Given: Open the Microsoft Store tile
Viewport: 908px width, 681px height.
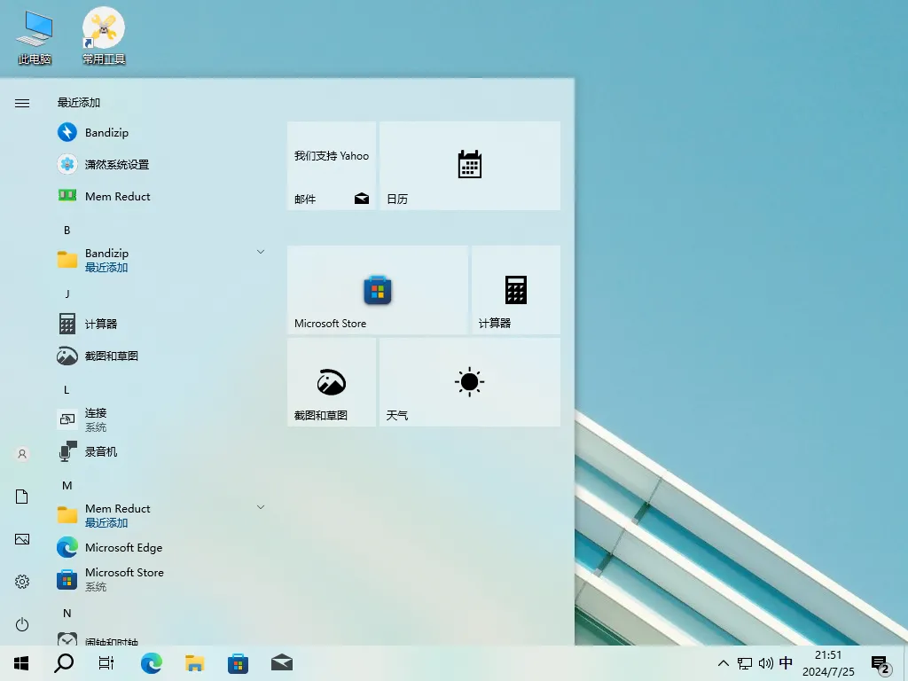Looking at the screenshot, I should [x=377, y=290].
